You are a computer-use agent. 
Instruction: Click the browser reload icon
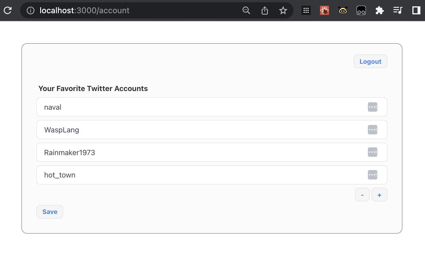point(8,11)
